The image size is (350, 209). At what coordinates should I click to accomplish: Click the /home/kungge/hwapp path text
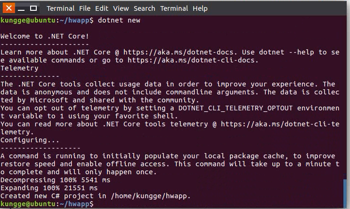coord(149,196)
